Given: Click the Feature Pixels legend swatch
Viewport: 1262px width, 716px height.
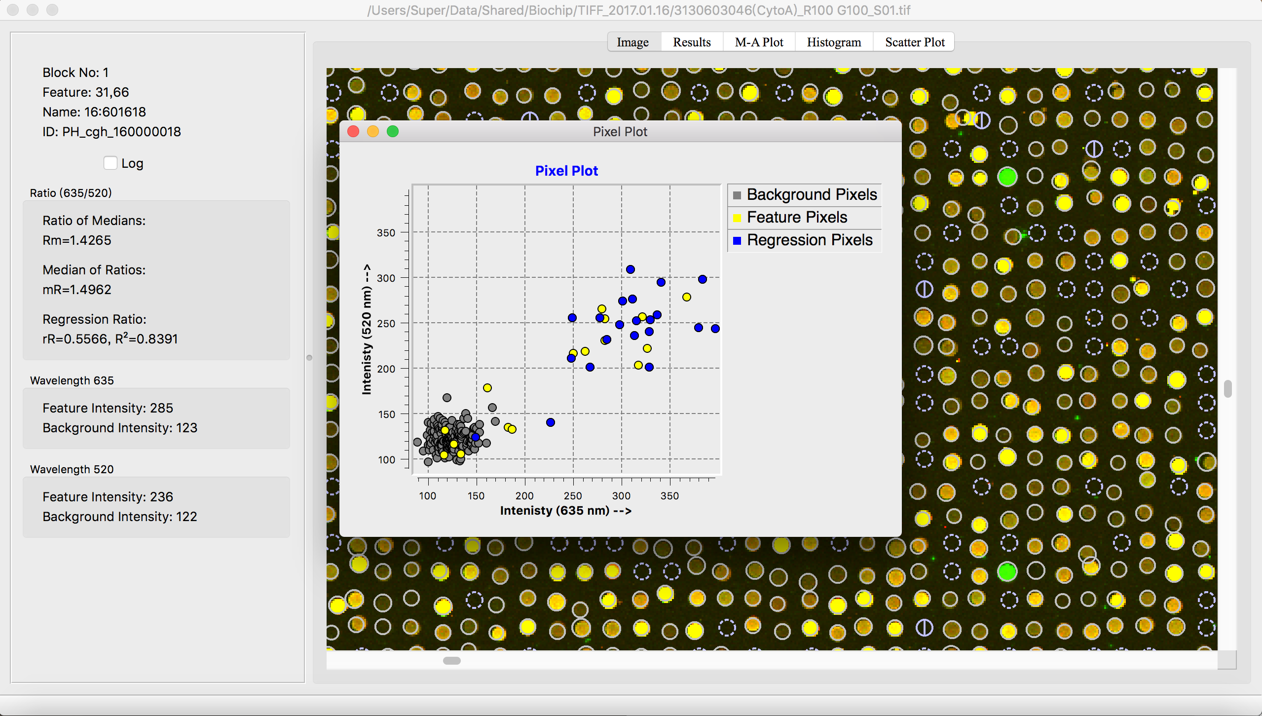Looking at the screenshot, I should (737, 218).
